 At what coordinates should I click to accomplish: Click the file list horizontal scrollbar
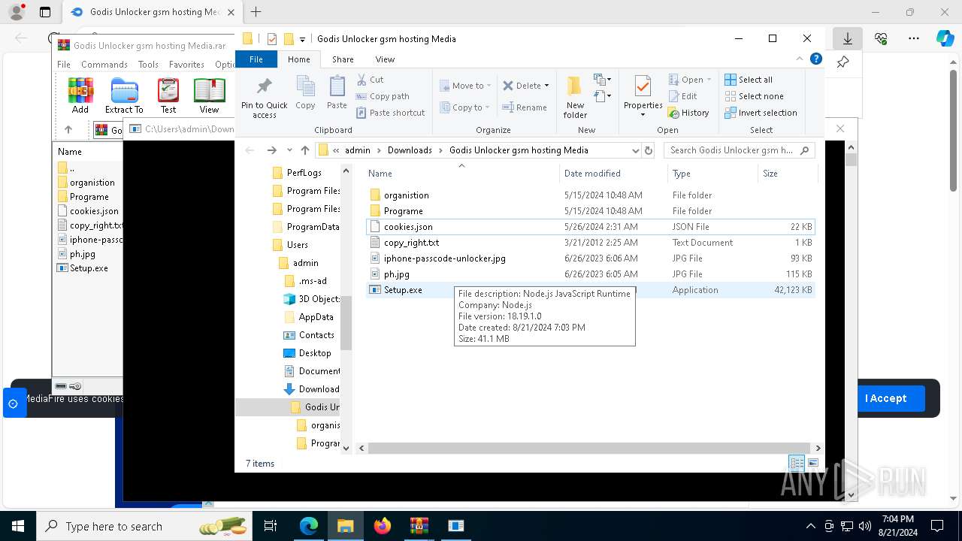[589, 448]
